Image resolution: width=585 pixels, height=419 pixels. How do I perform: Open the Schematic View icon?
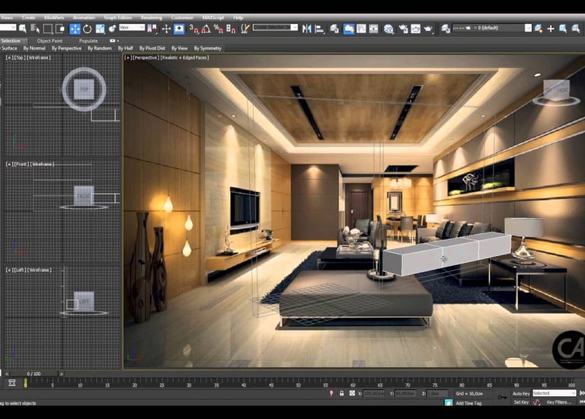(x=373, y=29)
